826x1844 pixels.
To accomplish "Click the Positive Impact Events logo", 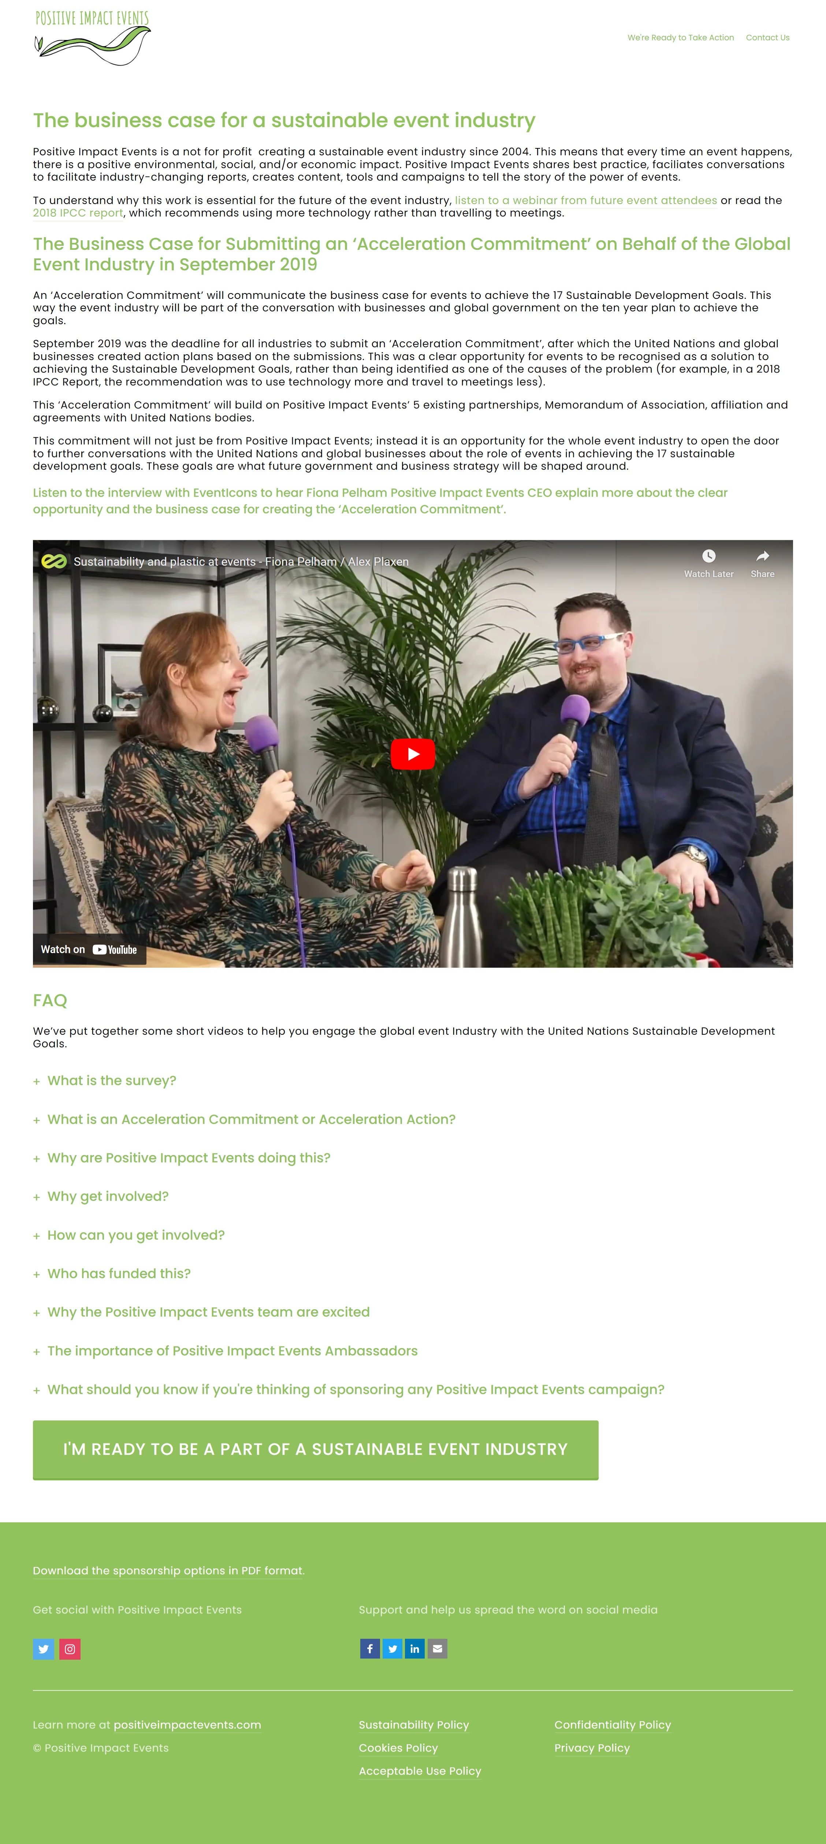I will [93, 38].
